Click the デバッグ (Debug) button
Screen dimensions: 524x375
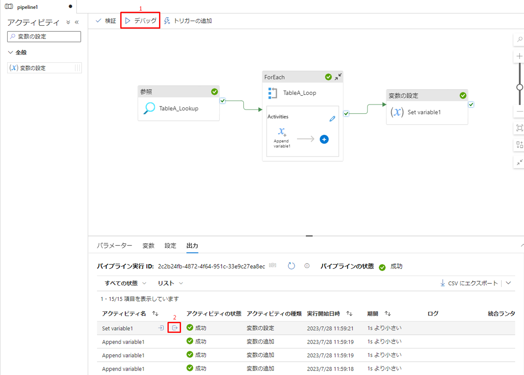(140, 21)
